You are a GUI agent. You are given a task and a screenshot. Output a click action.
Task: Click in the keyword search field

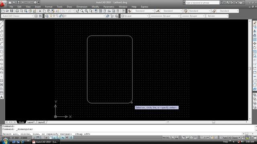coord(202,3)
